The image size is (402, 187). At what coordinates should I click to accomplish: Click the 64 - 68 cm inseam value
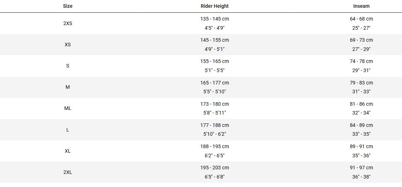(361, 19)
